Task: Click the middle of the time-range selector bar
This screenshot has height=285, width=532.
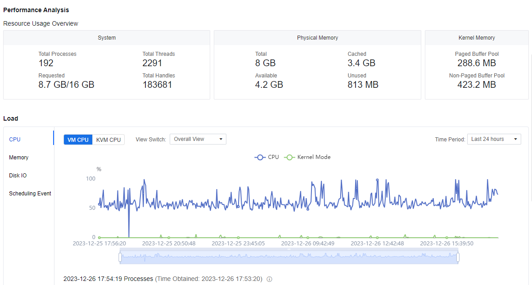Action: (x=289, y=258)
